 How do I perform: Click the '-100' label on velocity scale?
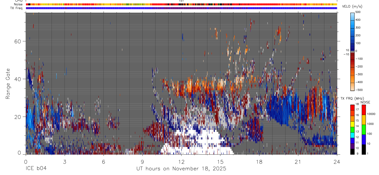(x=359, y=59)
